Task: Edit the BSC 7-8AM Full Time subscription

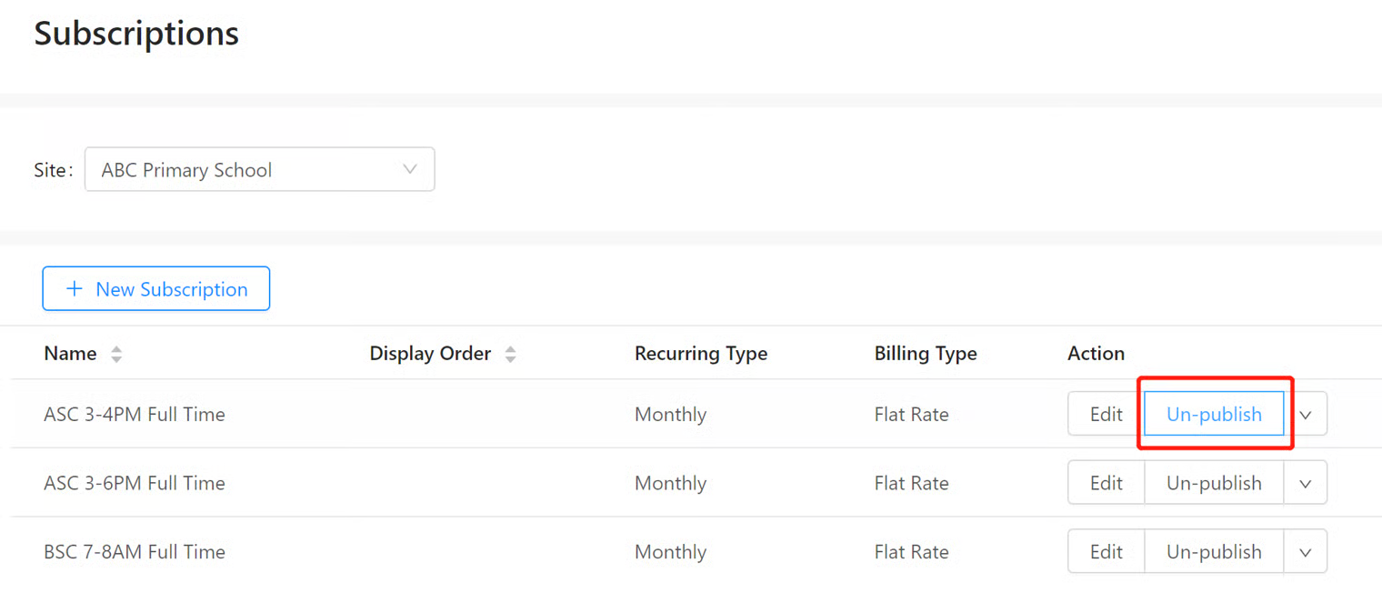Action: [x=1106, y=552]
